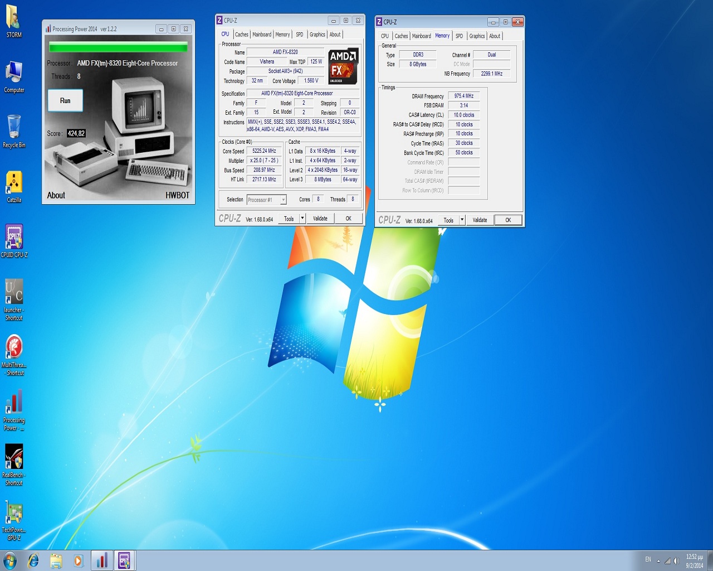Launch the Processing Power desktop shortcut
Viewport: 713px width, 571px height.
pyautogui.click(x=14, y=410)
